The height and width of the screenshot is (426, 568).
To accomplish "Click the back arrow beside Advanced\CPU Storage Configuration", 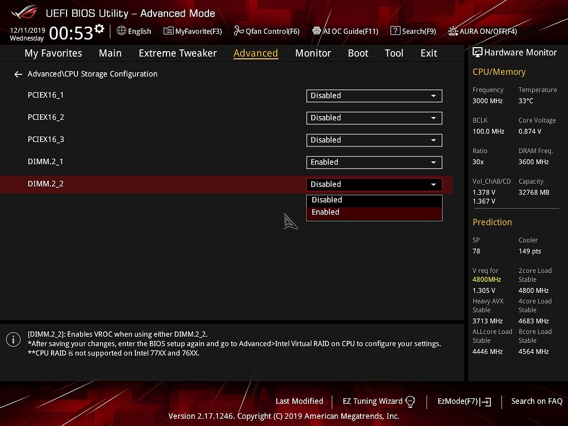I will click(18, 74).
